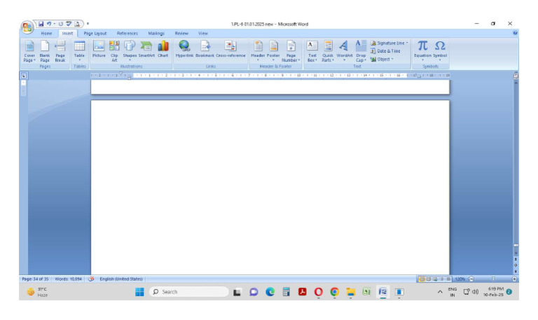Insert Date & Time
Screen dimensions: 538x320
pyautogui.click(x=385, y=50)
